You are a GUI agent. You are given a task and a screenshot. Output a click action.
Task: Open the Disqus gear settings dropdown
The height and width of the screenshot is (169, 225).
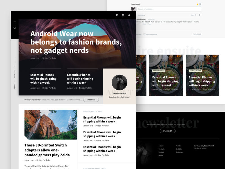pyautogui.click(x=200, y=15)
